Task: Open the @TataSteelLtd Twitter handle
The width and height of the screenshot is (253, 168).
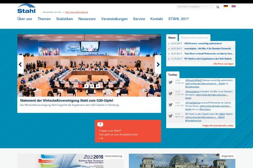Action: [x=193, y=103]
